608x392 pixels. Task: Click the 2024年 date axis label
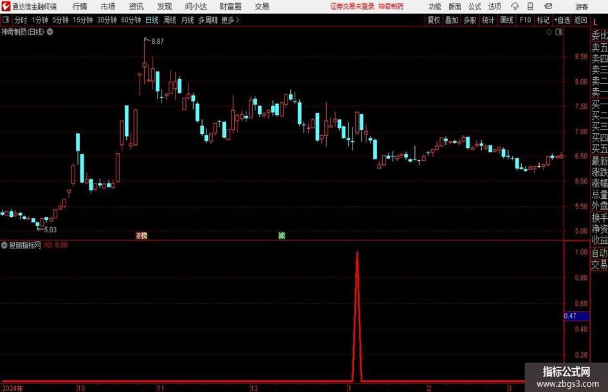(x=12, y=388)
